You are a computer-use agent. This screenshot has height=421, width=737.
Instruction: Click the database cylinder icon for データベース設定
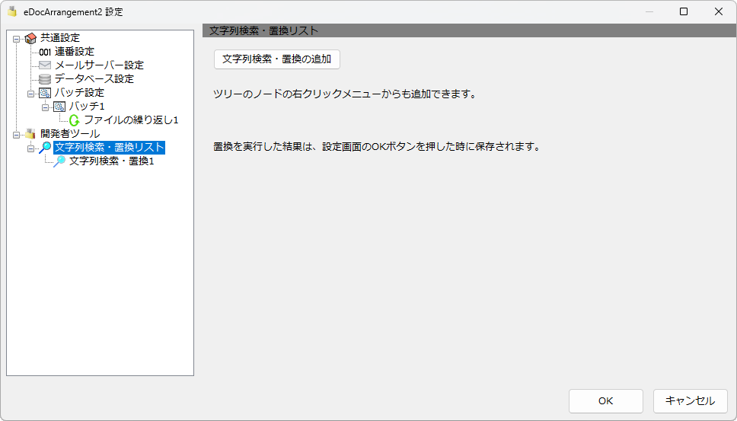coord(45,79)
